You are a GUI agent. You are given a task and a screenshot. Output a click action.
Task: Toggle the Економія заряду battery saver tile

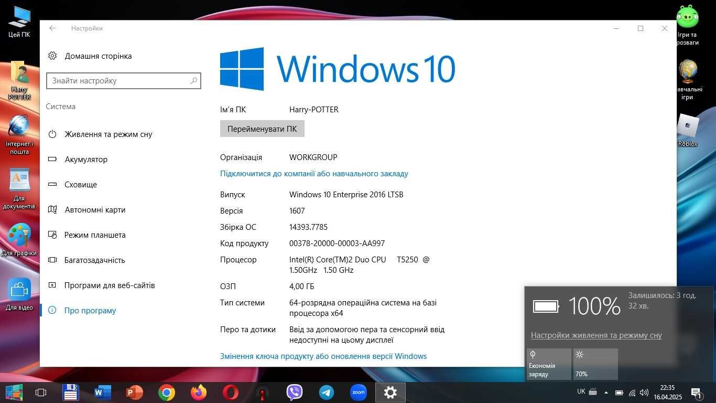549,364
